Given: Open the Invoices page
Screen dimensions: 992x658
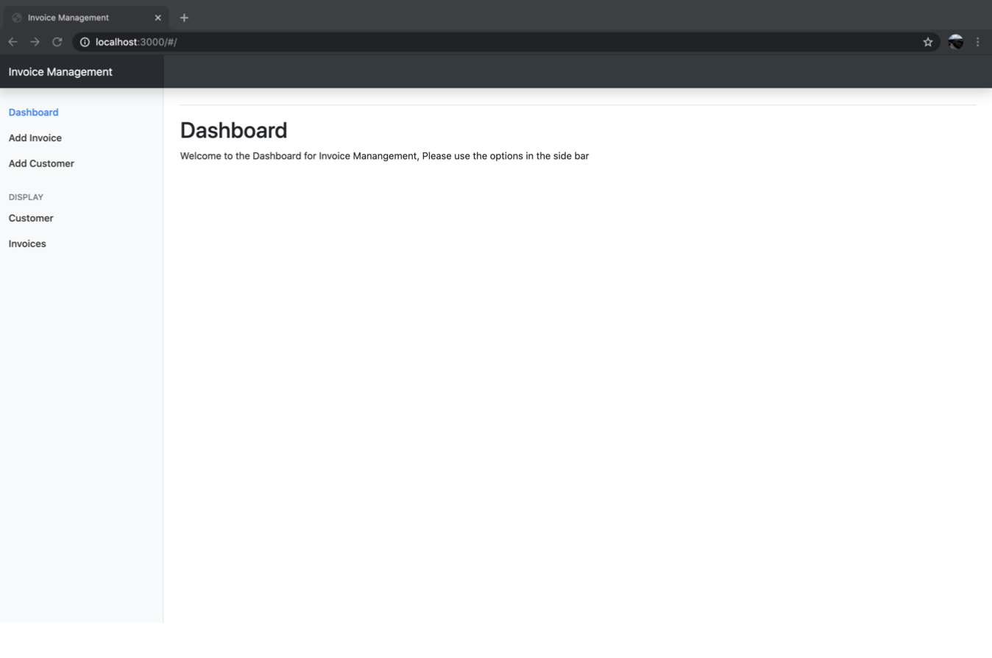Looking at the screenshot, I should [x=26, y=243].
